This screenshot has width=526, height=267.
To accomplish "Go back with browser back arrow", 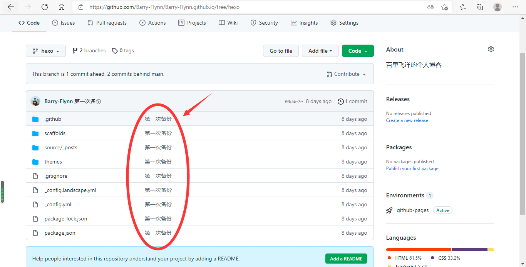I will pos(11,7).
